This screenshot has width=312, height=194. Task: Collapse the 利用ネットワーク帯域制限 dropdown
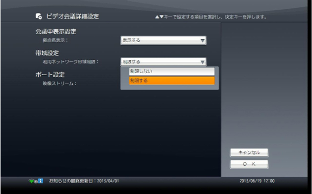coord(163,62)
